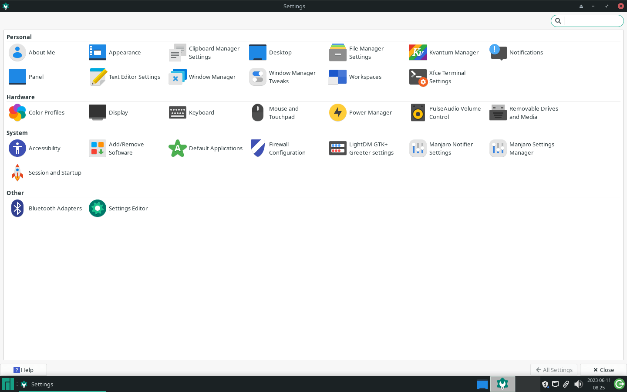
Task: Open the Settings Editor icon
Action: pyautogui.click(x=98, y=209)
